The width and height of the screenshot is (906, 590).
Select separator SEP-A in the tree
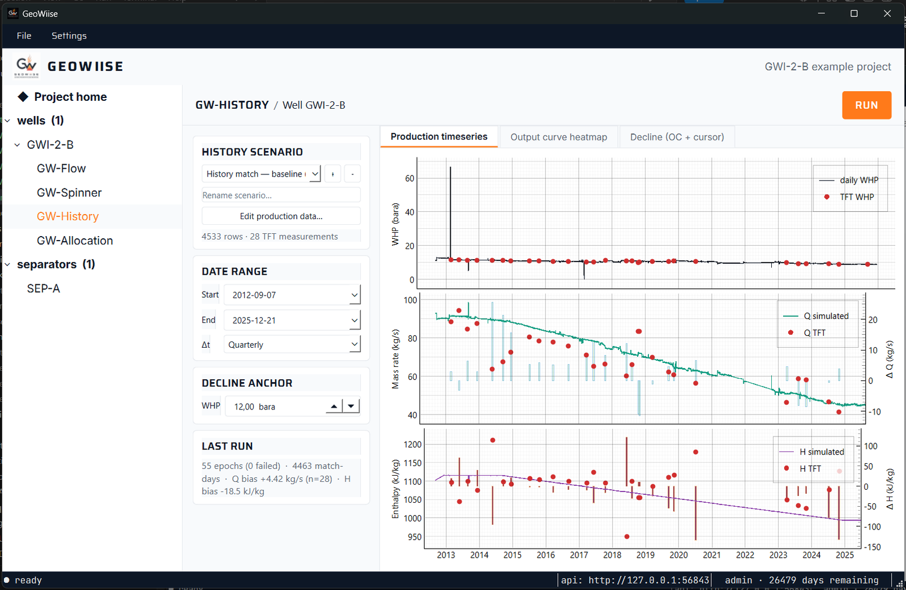44,288
